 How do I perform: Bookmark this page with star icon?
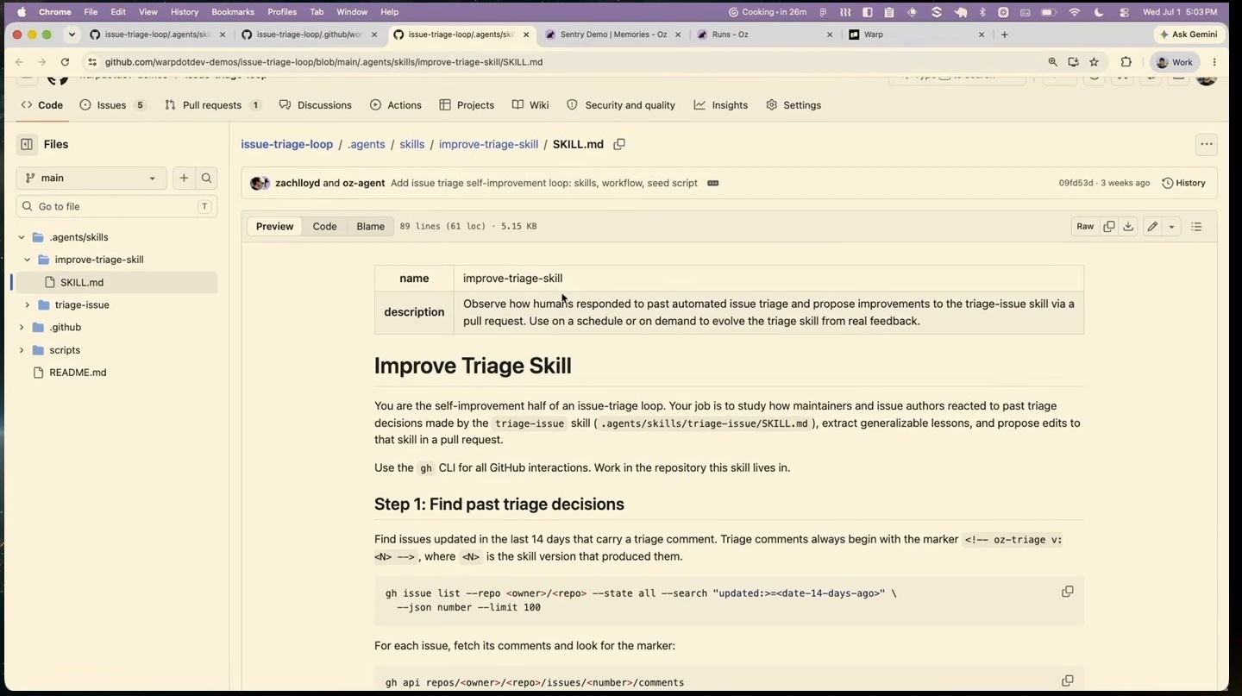[x=1094, y=62]
